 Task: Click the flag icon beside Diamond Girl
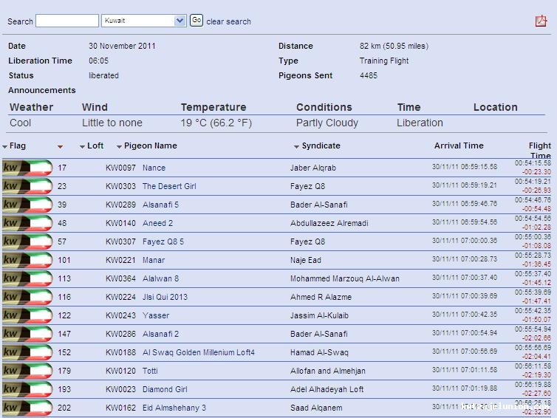[27, 389]
